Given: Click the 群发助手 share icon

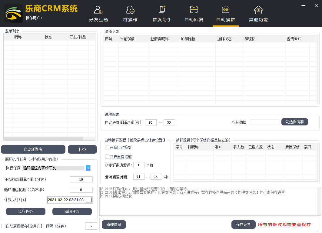Looking at the screenshot, I should [x=162, y=9].
